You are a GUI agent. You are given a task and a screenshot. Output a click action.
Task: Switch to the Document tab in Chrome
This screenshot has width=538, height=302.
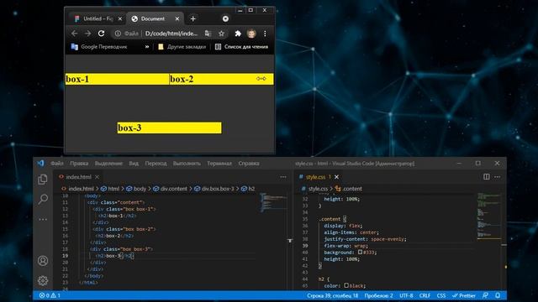155,18
